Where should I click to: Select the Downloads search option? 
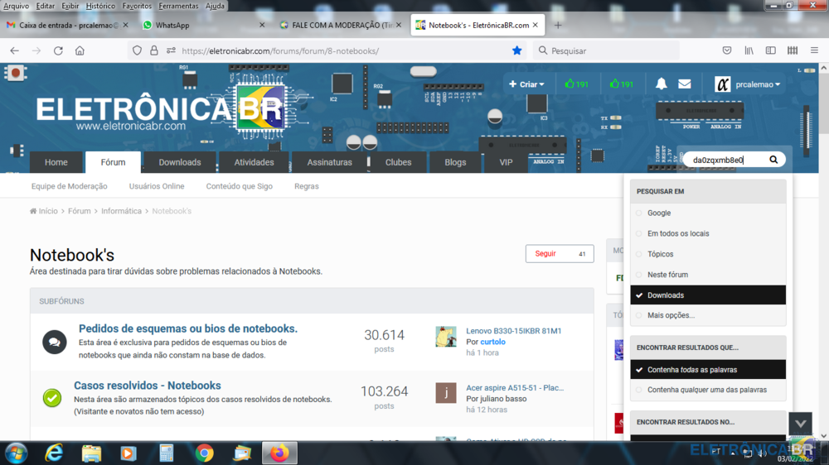708,295
